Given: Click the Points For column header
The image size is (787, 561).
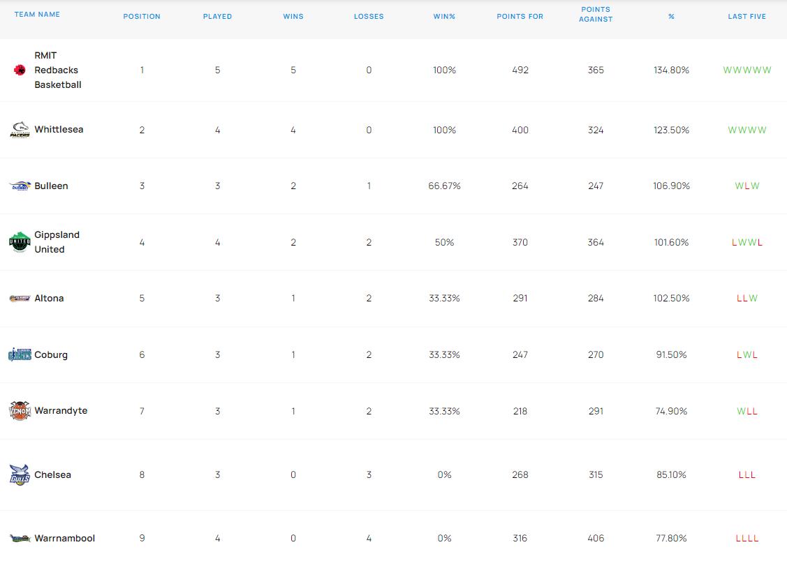Looking at the screenshot, I should coord(520,17).
